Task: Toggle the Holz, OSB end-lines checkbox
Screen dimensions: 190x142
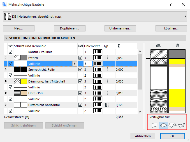Action: point(80,93)
